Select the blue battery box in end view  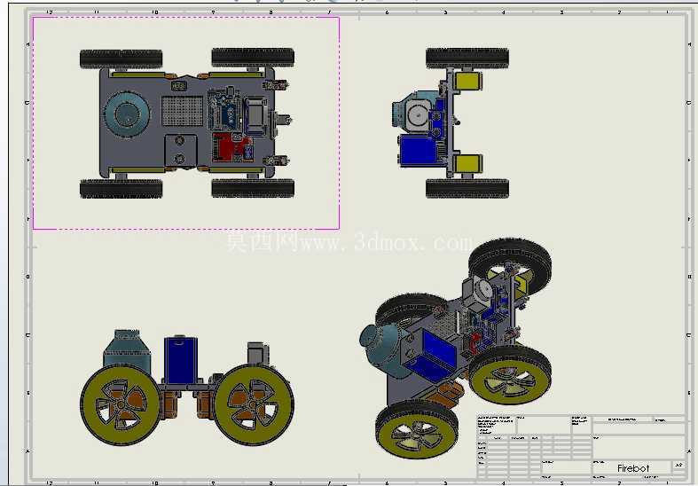click(419, 151)
